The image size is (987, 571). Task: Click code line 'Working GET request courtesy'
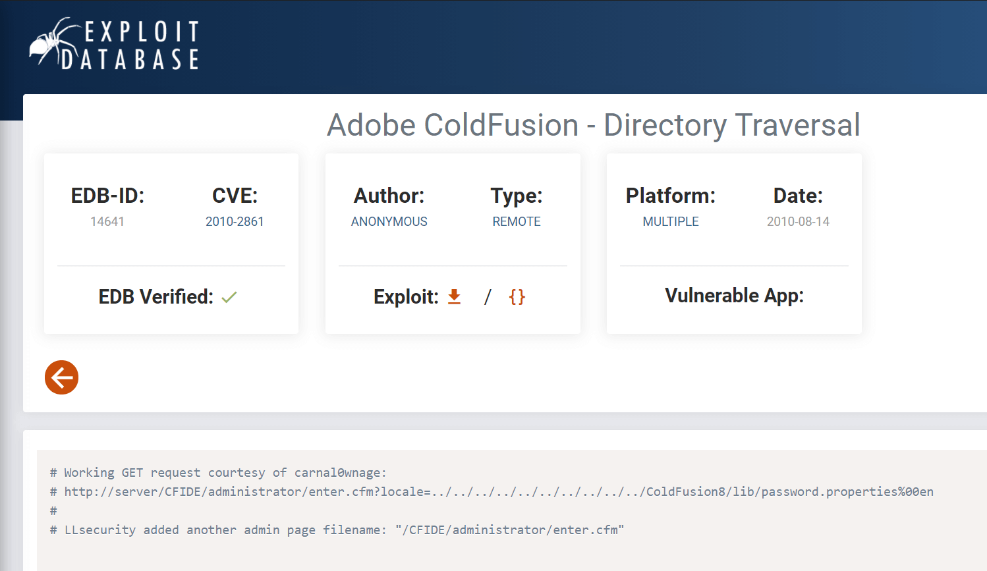[219, 473]
